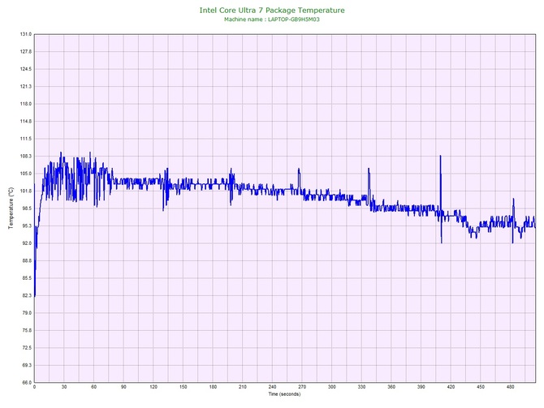Click the 'Time (seconds)' axis label
The height and width of the screenshot is (408, 544).
click(x=284, y=394)
